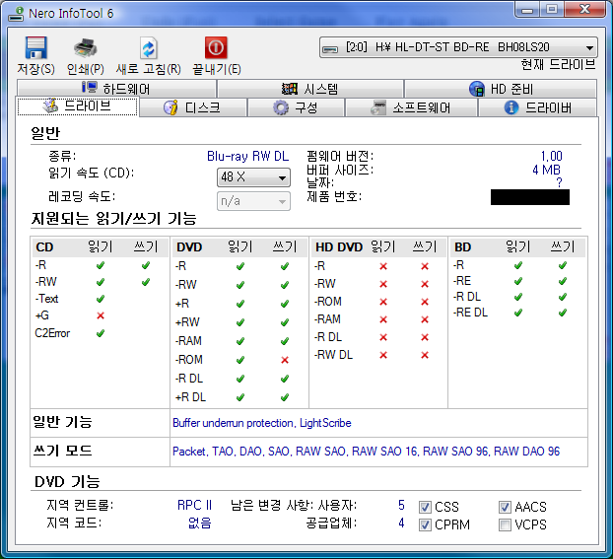Open the 48 X read speed dropdown

click(x=253, y=177)
